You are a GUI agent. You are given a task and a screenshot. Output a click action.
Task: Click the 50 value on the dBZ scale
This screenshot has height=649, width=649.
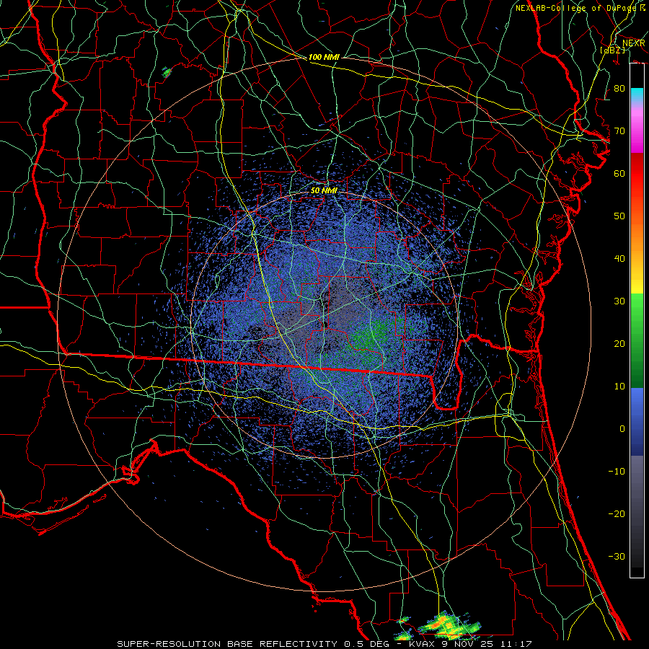coord(619,216)
